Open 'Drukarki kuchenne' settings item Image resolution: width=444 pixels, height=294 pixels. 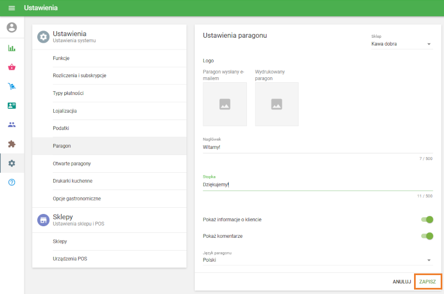73,181
